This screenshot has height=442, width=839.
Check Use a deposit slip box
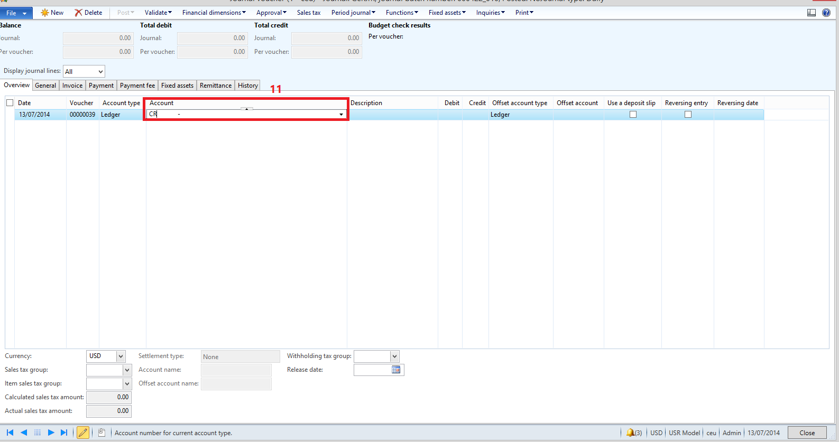(x=633, y=115)
